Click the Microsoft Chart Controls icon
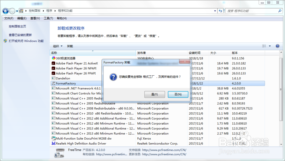The height and width of the screenshot is (161, 285). point(54,93)
